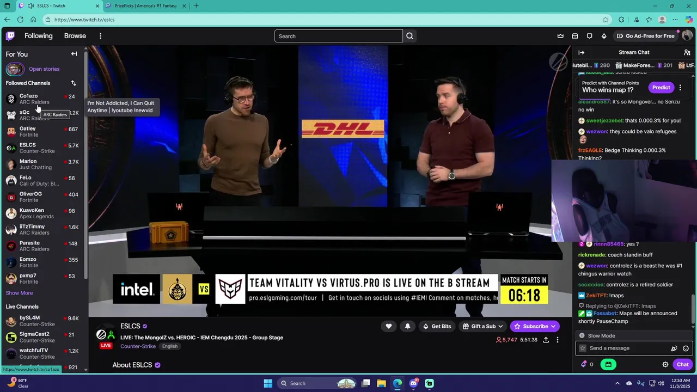Sort followed channels list

pyautogui.click(x=74, y=83)
